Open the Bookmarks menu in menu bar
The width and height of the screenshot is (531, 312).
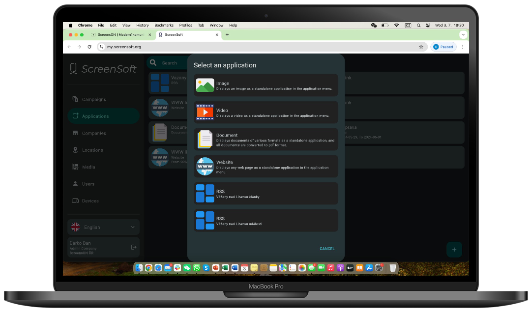coord(164,25)
